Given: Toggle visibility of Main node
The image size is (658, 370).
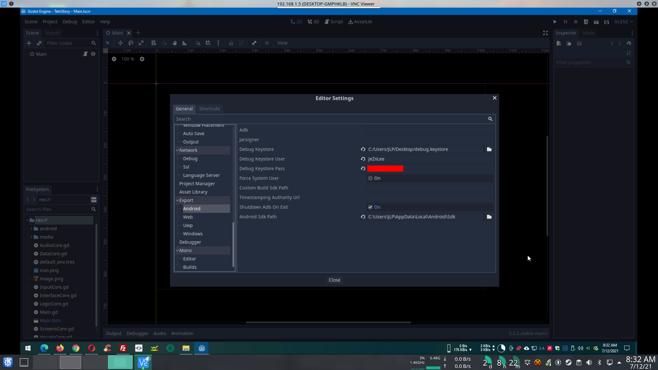Looking at the screenshot, I should [x=93, y=54].
